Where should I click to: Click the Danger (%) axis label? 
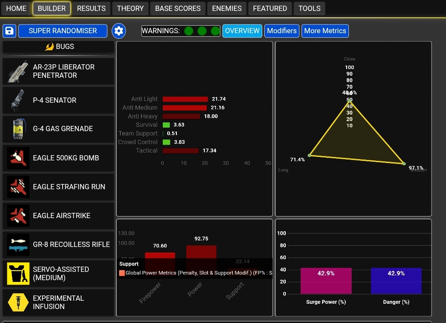[x=396, y=302]
